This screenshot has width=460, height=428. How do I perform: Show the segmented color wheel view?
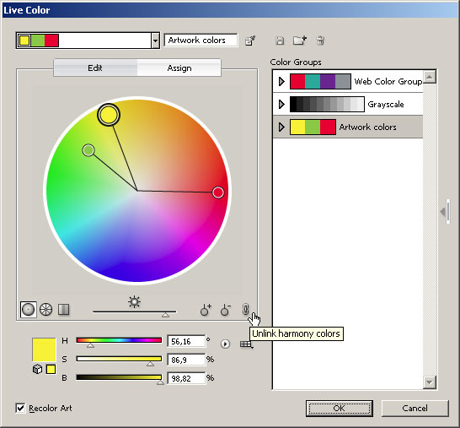45,310
